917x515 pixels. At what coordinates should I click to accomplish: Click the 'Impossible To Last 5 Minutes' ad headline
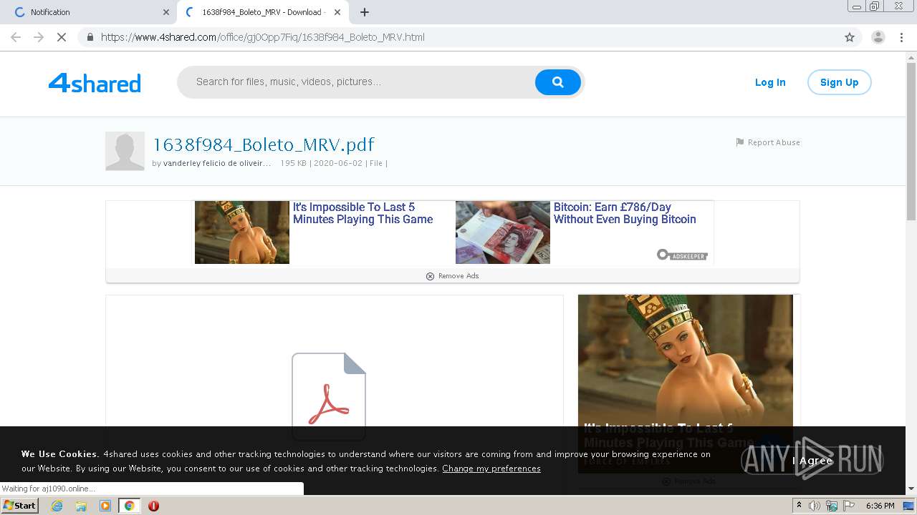coord(363,213)
